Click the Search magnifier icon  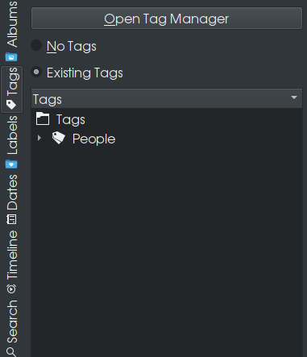click(11, 352)
